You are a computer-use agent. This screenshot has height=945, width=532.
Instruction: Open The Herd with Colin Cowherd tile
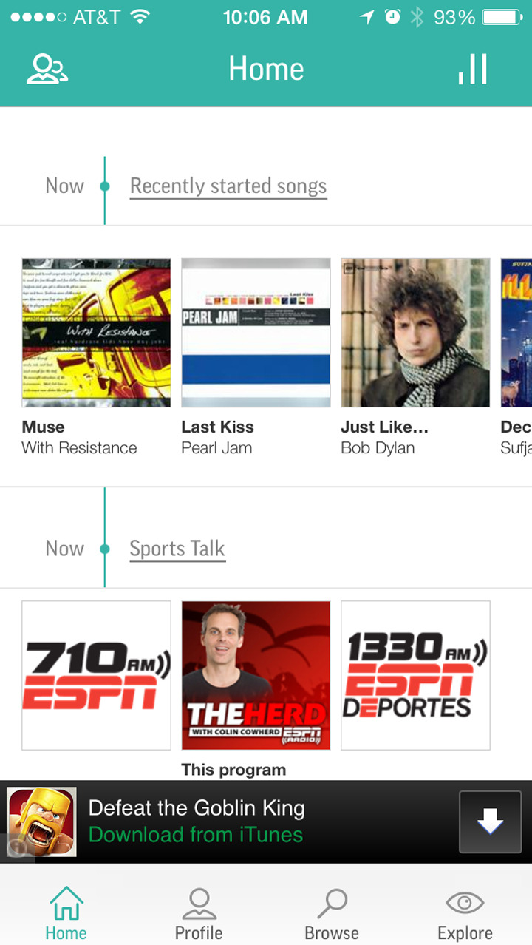[256, 675]
